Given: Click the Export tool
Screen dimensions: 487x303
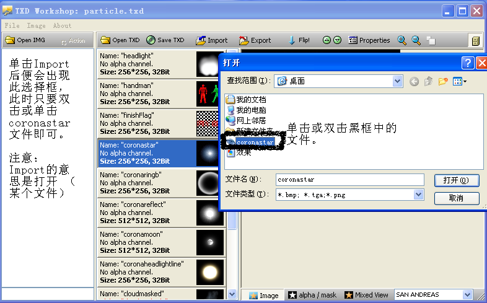Looking at the screenshot, I should (x=255, y=40).
